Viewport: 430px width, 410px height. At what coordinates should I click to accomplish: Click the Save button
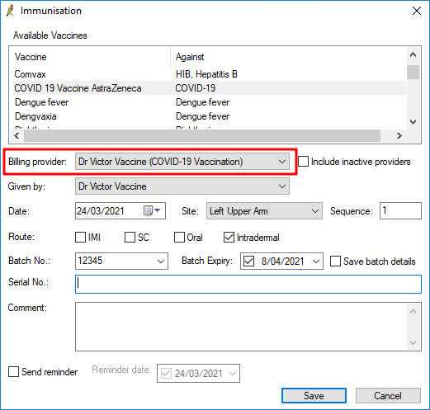314,396
